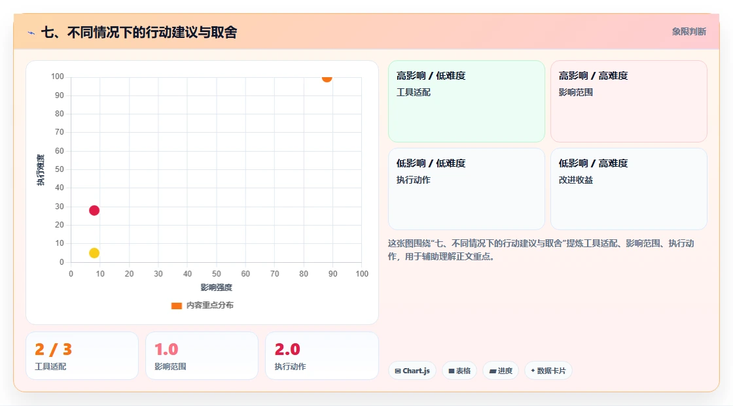Click the 1.0 stat value
Screen dimensions: 733x406
(x=166, y=349)
